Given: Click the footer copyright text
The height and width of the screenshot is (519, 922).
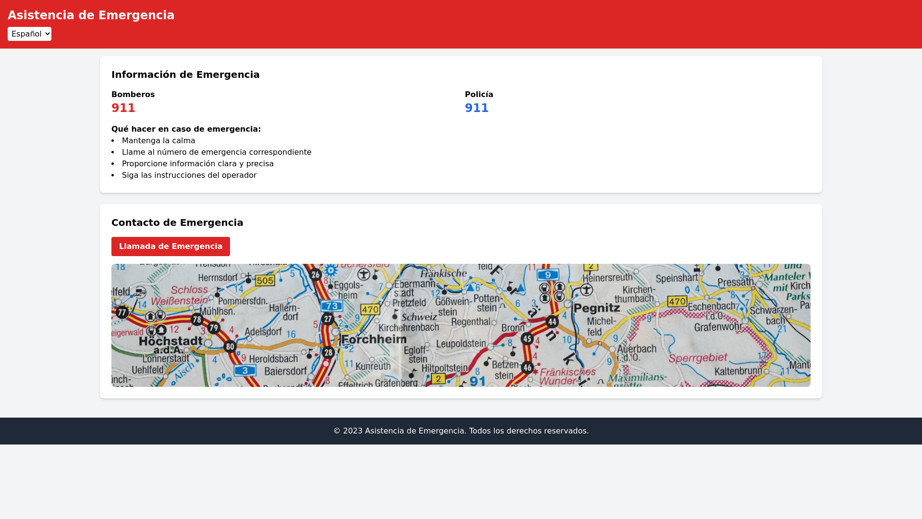Looking at the screenshot, I should pyautogui.click(x=461, y=431).
